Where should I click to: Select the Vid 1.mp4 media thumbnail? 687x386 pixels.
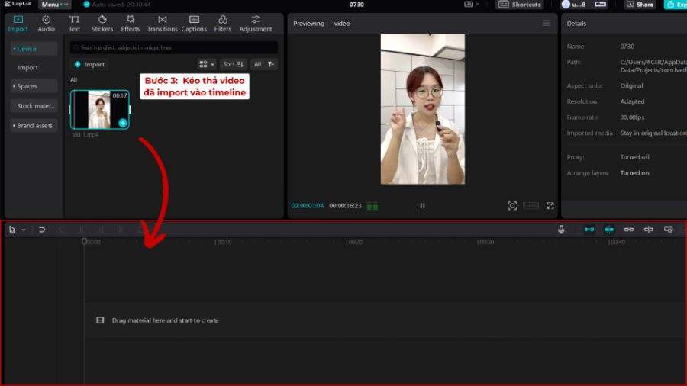[x=100, y=109]
